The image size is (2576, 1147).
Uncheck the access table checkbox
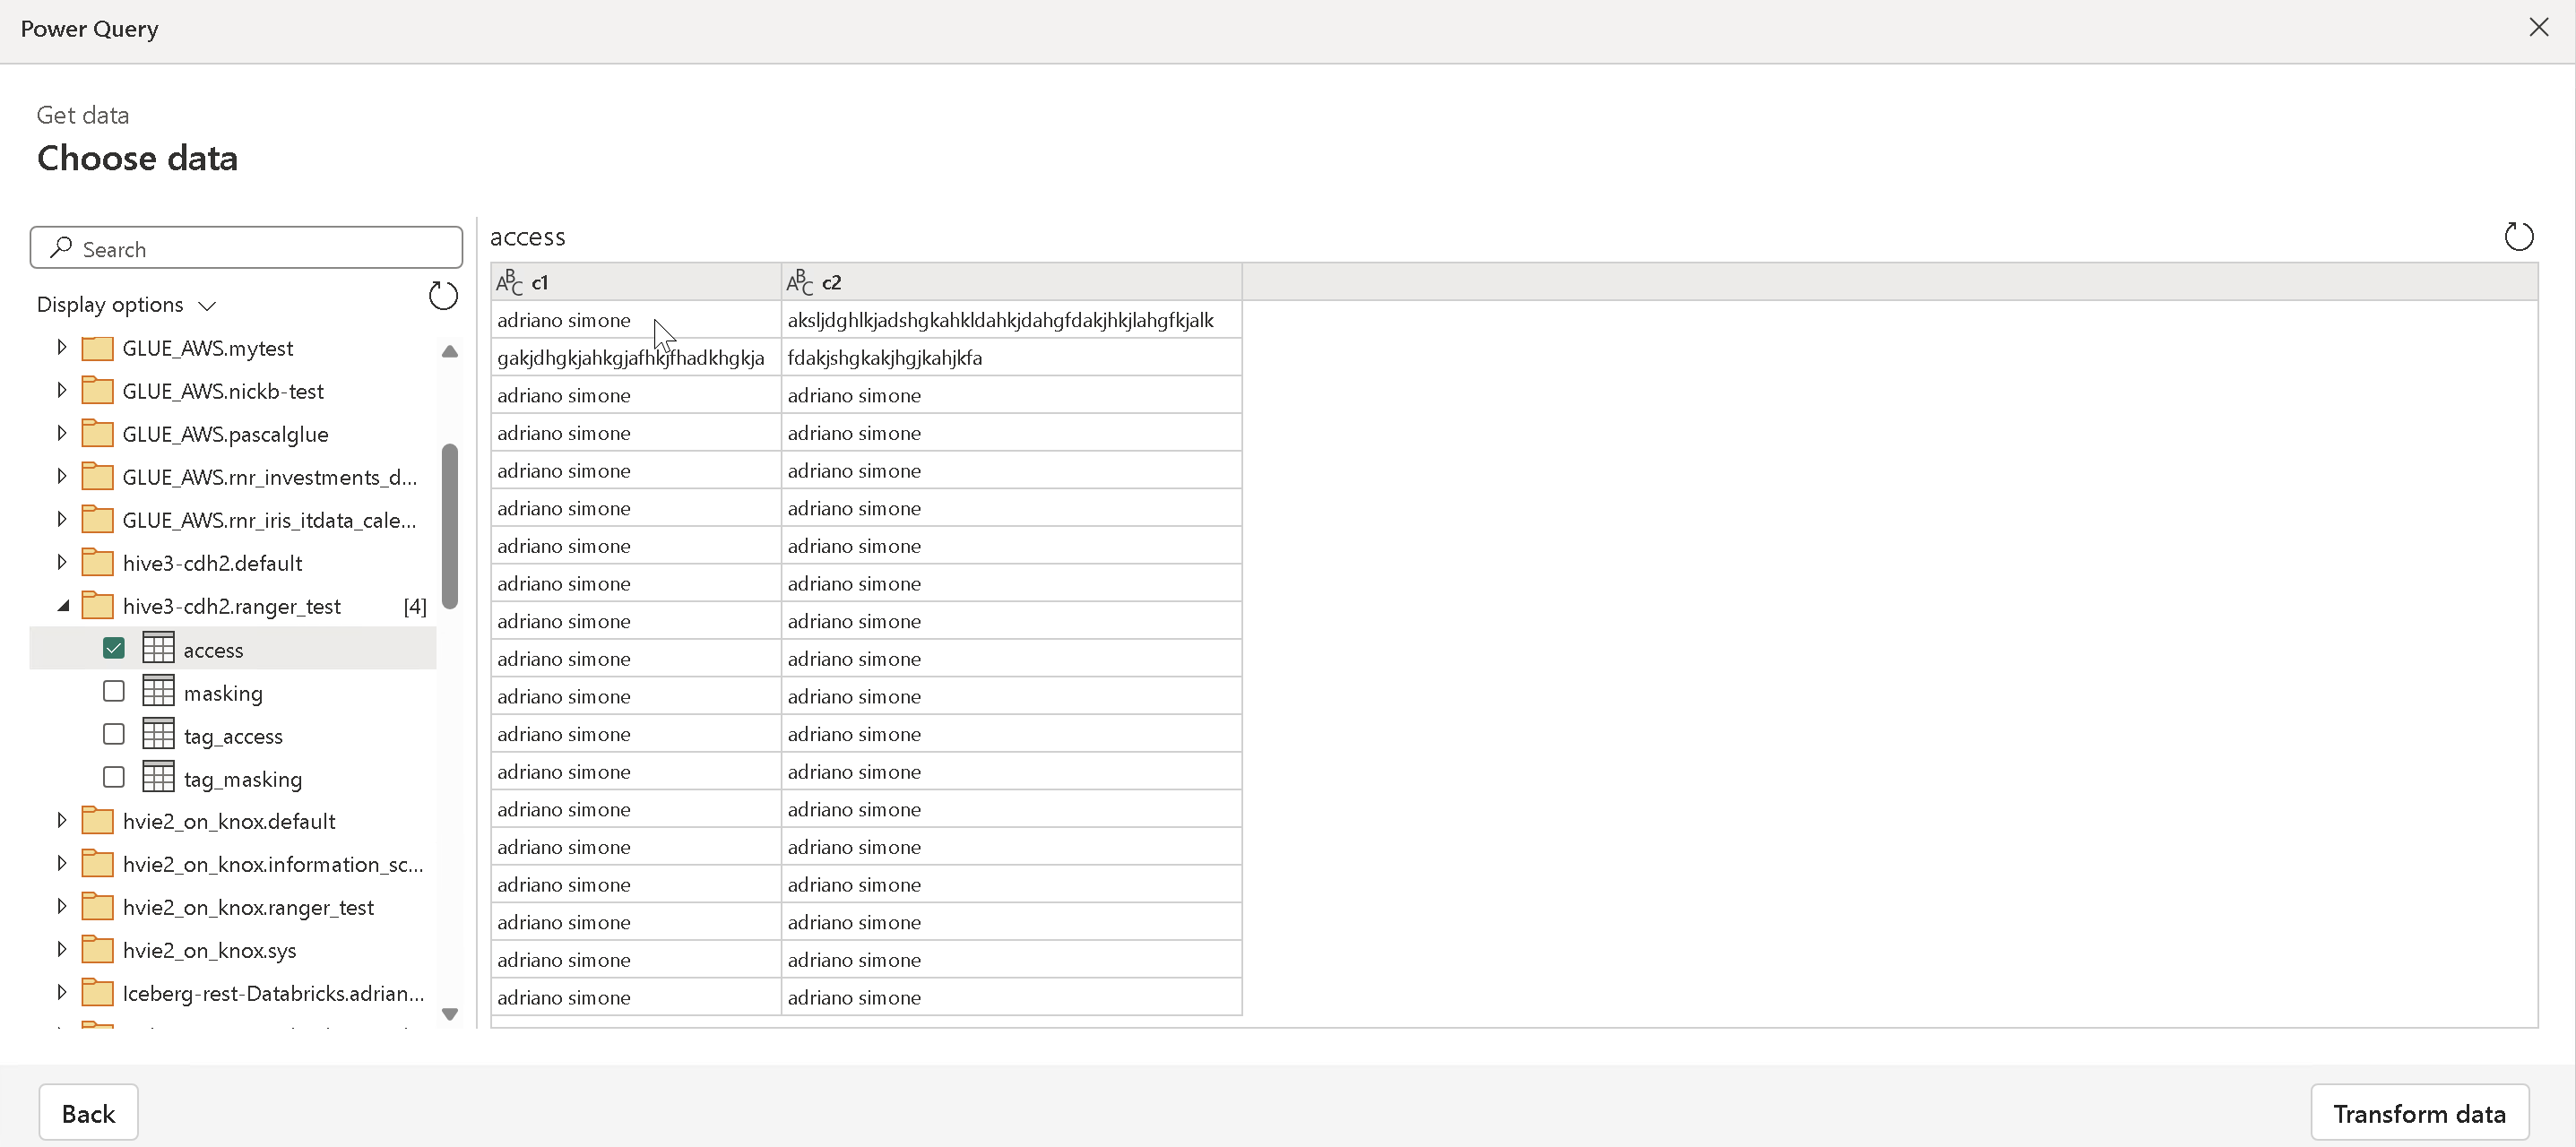pos(114,649)
